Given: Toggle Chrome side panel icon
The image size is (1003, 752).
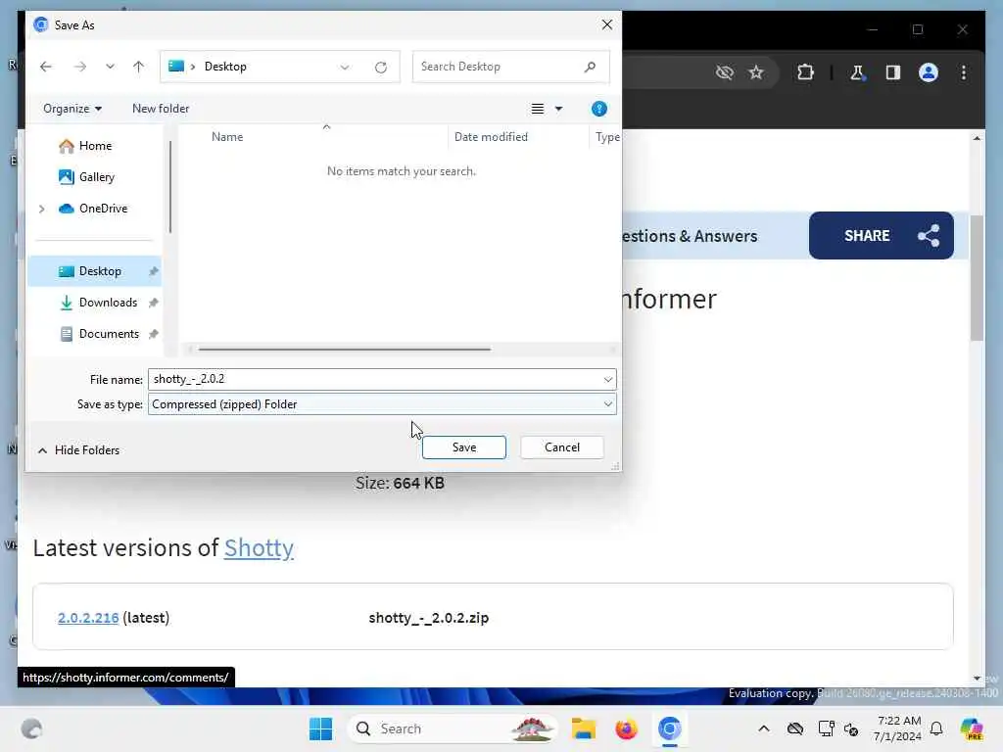Looking at the screenshot, I should (893, 72).
